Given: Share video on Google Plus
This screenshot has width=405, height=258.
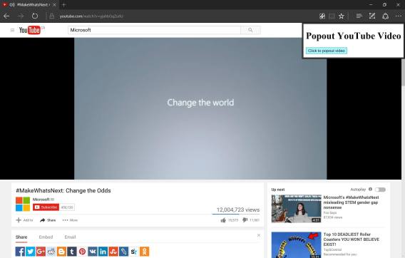Looking at the screenshot, I should (41, 252).
